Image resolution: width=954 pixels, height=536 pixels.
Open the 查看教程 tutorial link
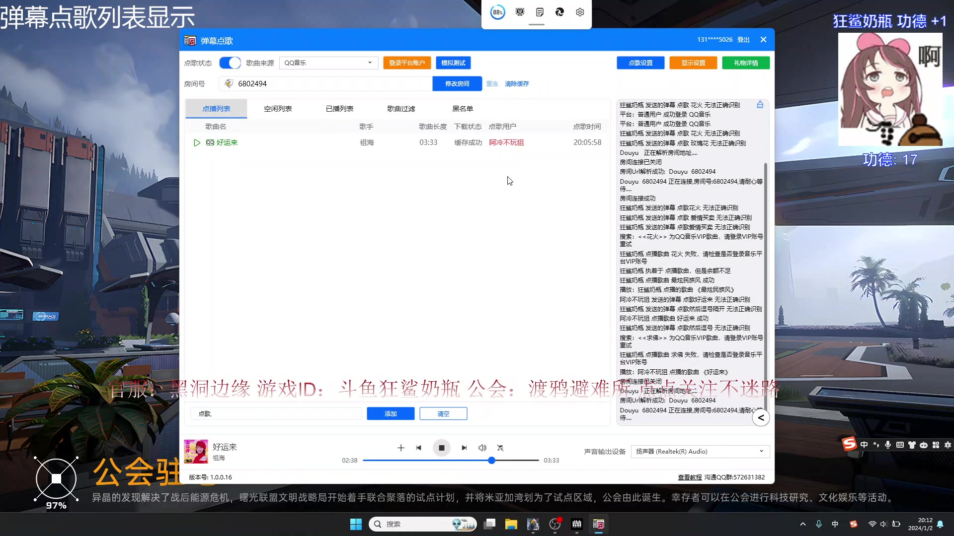point(690,477)
